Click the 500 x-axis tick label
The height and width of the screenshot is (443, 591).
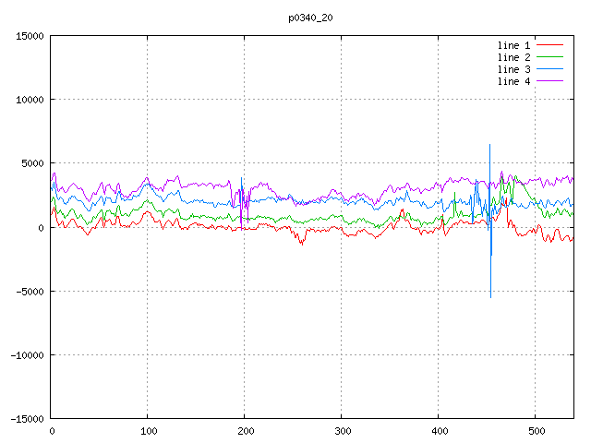(x=536, y=430)
